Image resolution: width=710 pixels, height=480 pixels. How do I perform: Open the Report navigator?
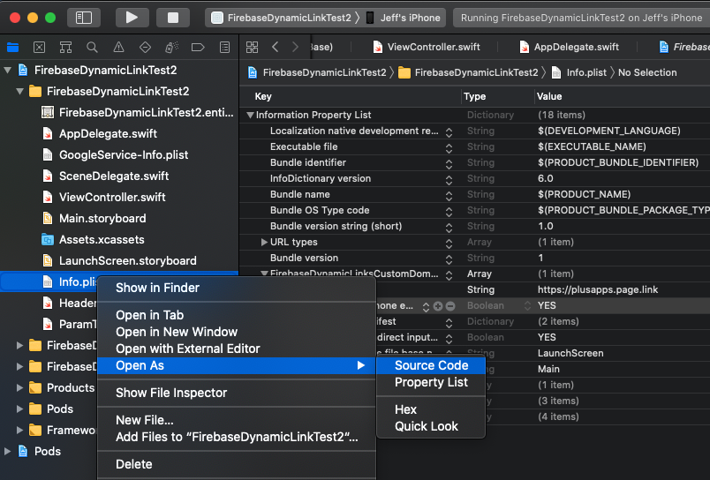[x=224, y=47]
